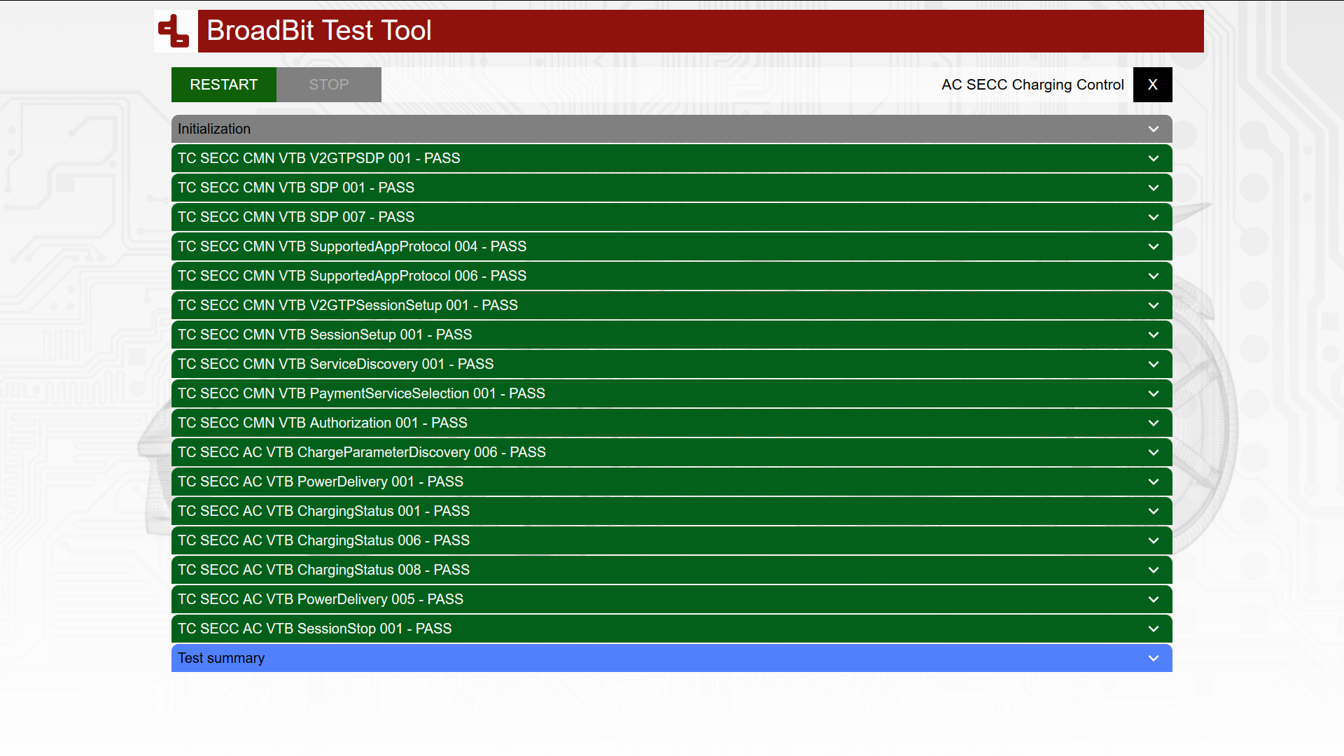1344x756 pixels.
Task: Select 'TC SECC CMN VTB SessionSetup 001 - PASS' text
Action: pyautogui.click(x=324, y=335)
